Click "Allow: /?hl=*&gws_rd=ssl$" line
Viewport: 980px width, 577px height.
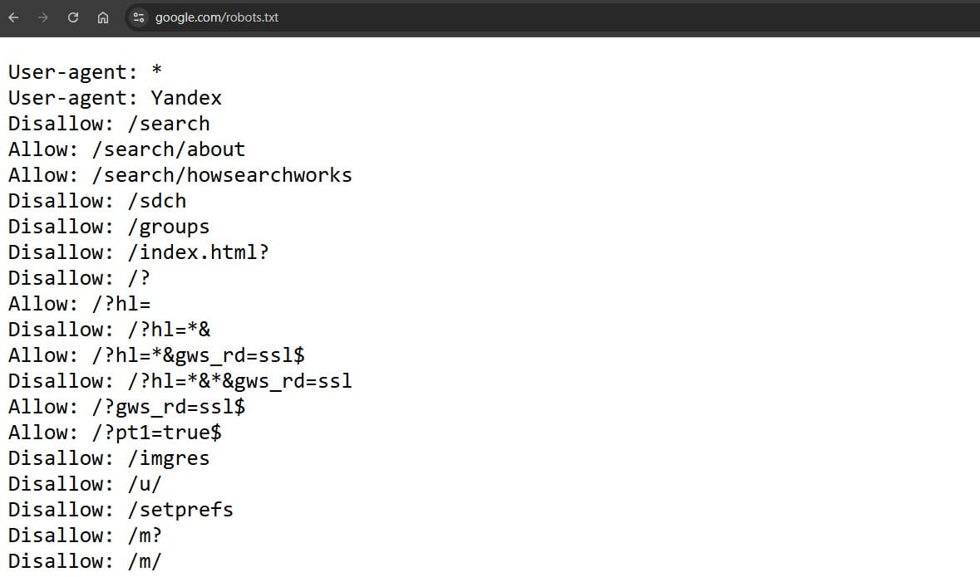click(156, 355)
